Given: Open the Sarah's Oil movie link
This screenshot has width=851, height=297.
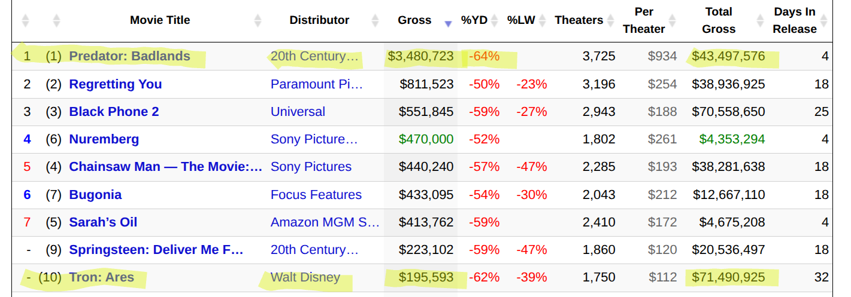Looking at the screenshot, I should 103,222.
